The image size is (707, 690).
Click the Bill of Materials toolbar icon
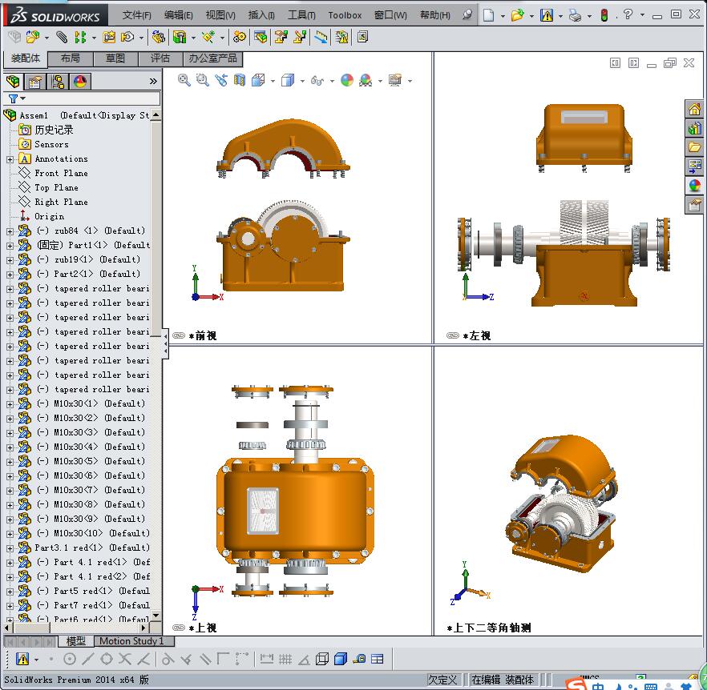pos(261,37)
